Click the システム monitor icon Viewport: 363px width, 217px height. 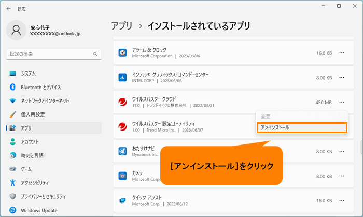[13, 74]
